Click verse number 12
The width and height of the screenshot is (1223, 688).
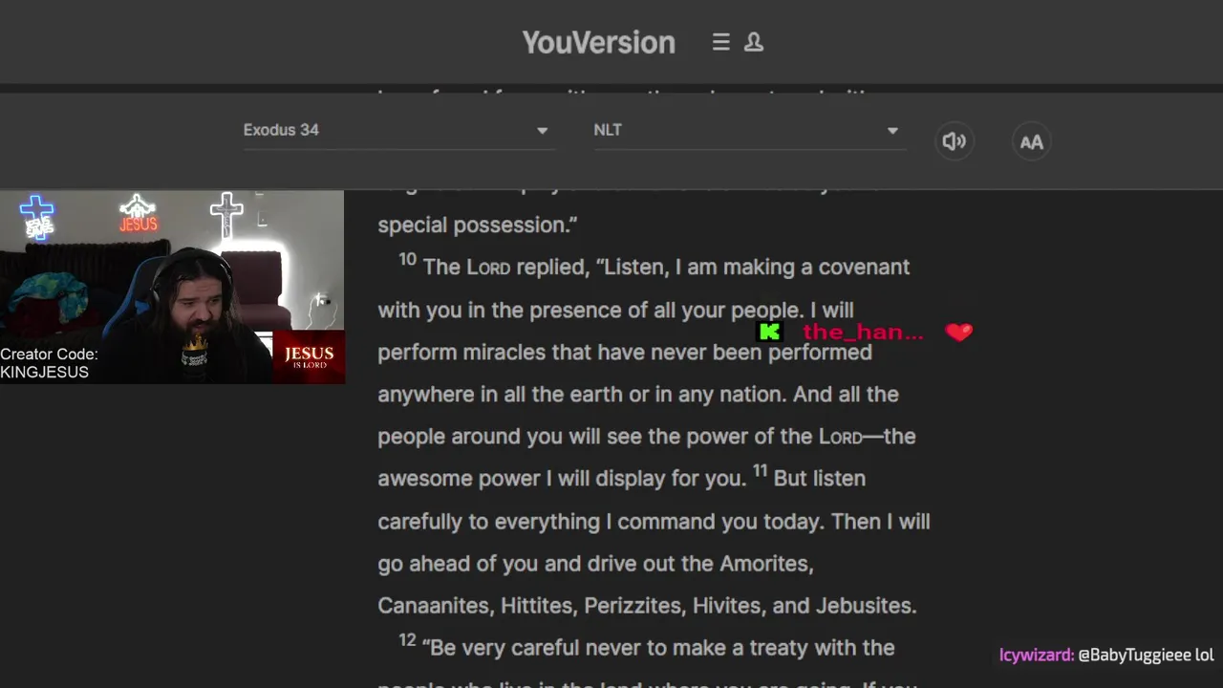coord(408,640)
